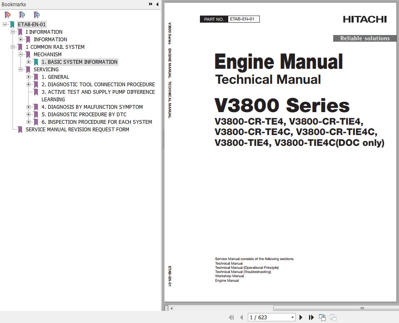This screenshot has height=323, width=399.
Task: Open 4. DIAGNOSIS BY MALFUNCTION SYMPTOM bookmark
Action: (92, 107)
